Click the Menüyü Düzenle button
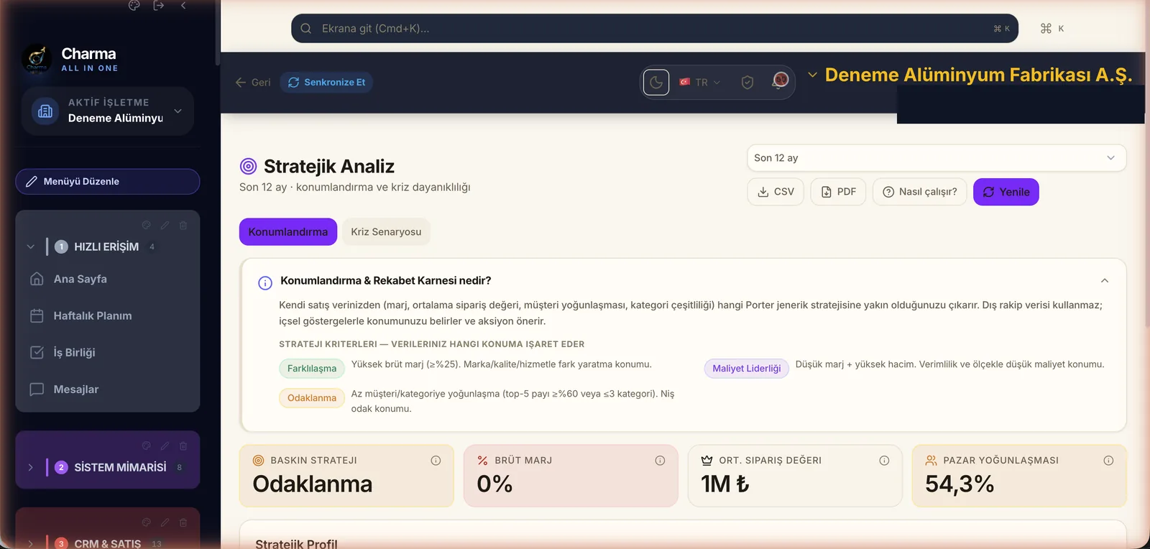The image size is (1150, 549). point(108,181)
